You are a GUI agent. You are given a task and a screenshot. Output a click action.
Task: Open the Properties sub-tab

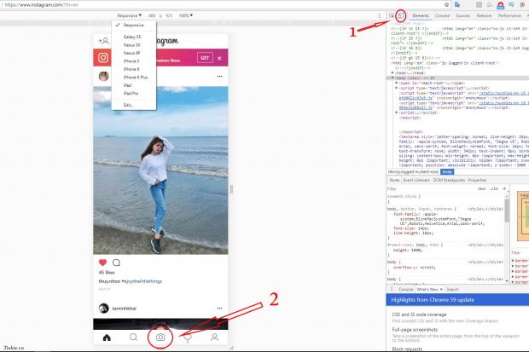477,180
